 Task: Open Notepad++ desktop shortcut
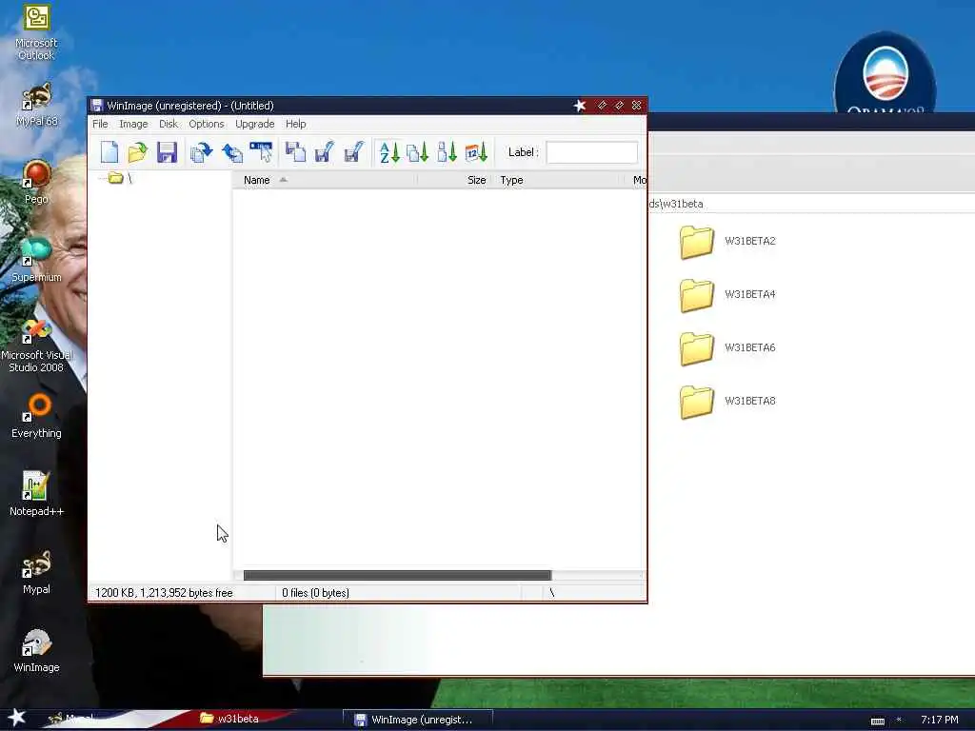pos(36,494)
